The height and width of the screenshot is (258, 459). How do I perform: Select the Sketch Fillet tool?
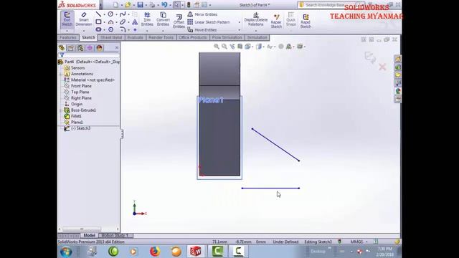coord(123,29)
